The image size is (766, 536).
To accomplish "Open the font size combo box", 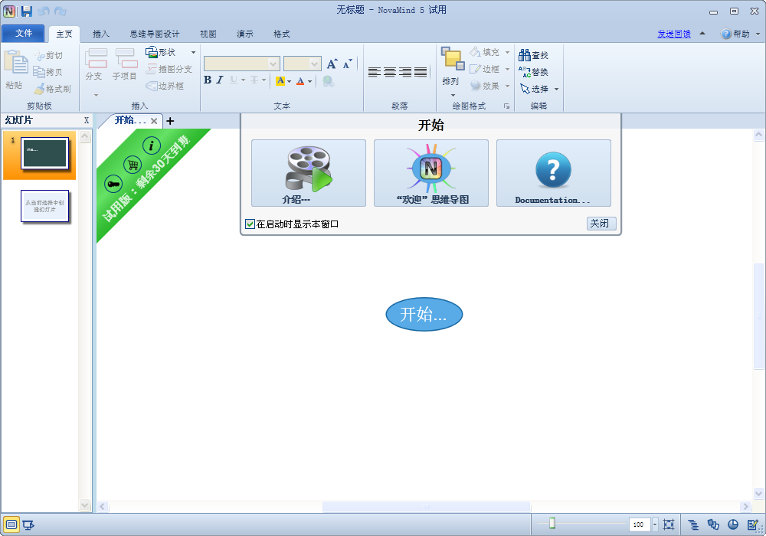I will click(303, 64).
